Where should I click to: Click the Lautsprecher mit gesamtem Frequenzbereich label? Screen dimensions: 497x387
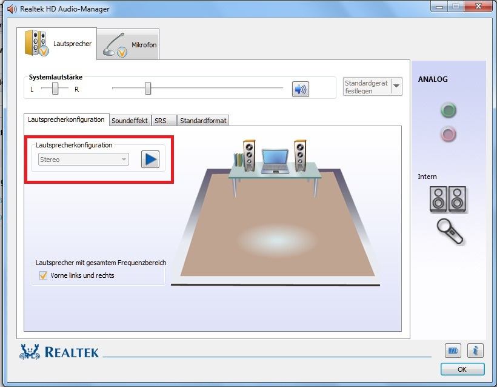coord(101,263)
